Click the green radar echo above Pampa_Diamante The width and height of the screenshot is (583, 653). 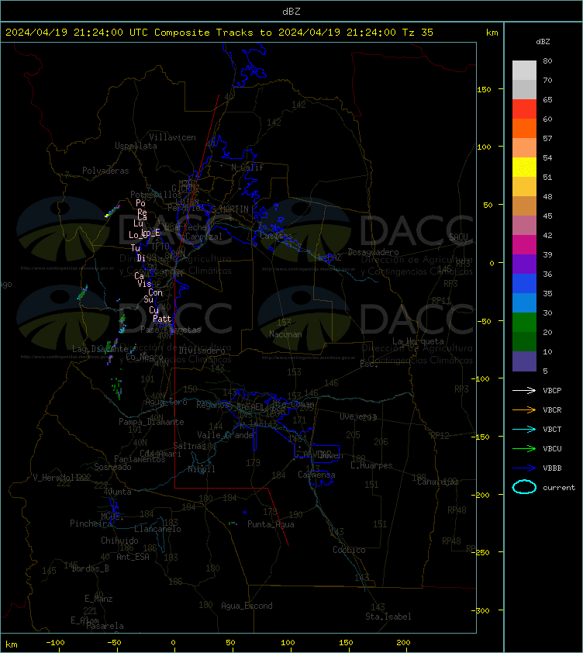117,388
